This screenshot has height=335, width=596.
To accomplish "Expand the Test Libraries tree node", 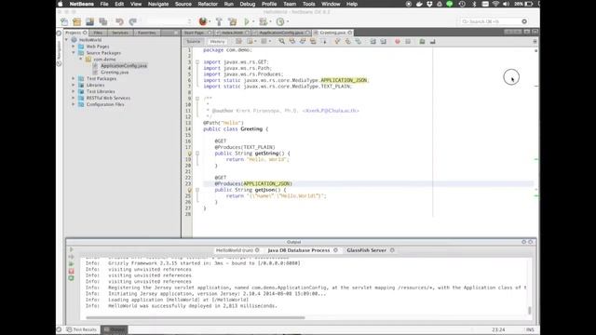I will pyautogui.click(x=74, y=91).
